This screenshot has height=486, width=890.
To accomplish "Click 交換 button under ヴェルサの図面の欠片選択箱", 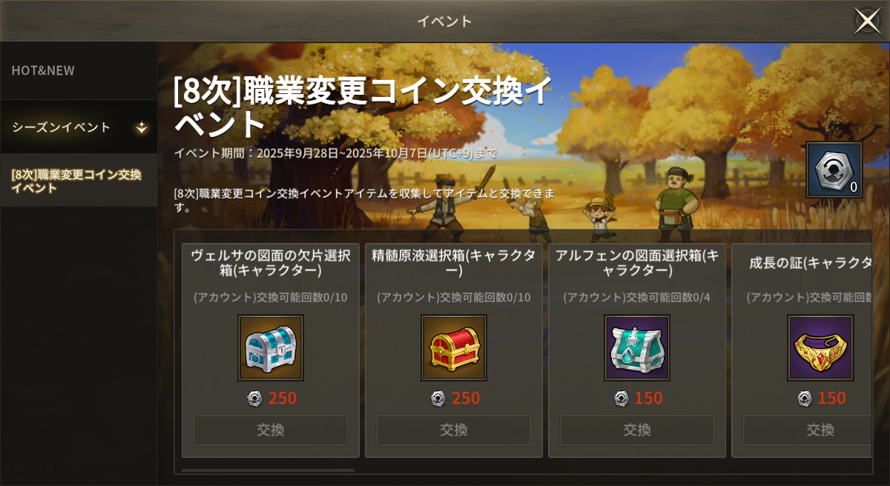I will click(x=271, y=430).
